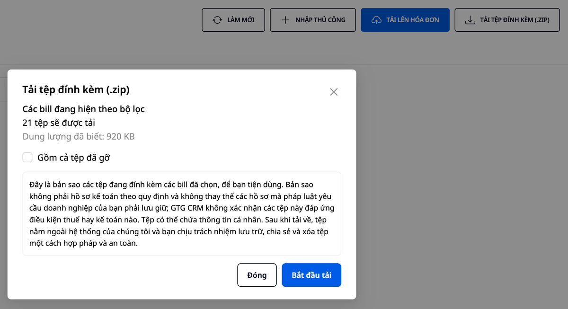The image size is (568, 309).
Task: Start download with Bắt đầu tải
Action: click(x=311, y=275)
